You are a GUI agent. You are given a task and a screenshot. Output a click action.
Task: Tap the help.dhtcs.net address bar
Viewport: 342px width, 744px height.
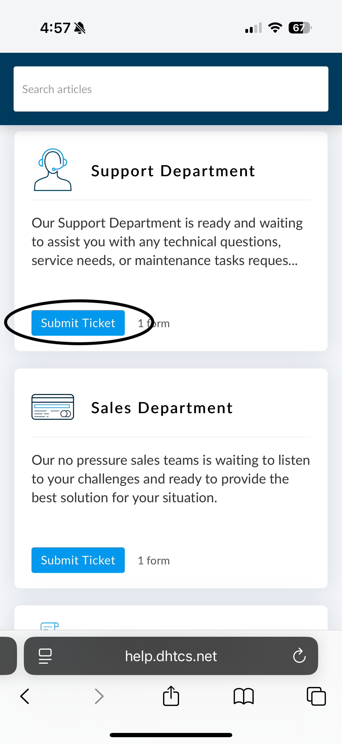171,656
